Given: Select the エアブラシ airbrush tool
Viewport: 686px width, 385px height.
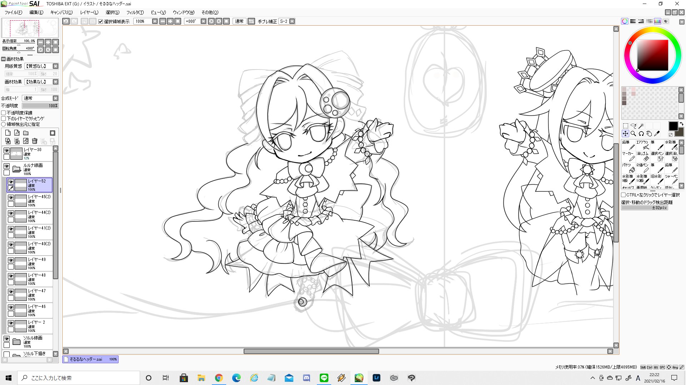Looking at the screenshot, I should 642,145.
